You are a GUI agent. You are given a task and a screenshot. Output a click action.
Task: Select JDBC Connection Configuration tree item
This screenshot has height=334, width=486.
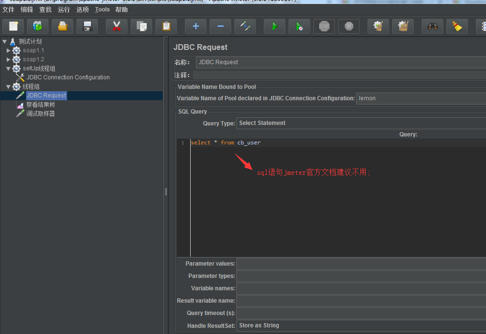point(68,77)
